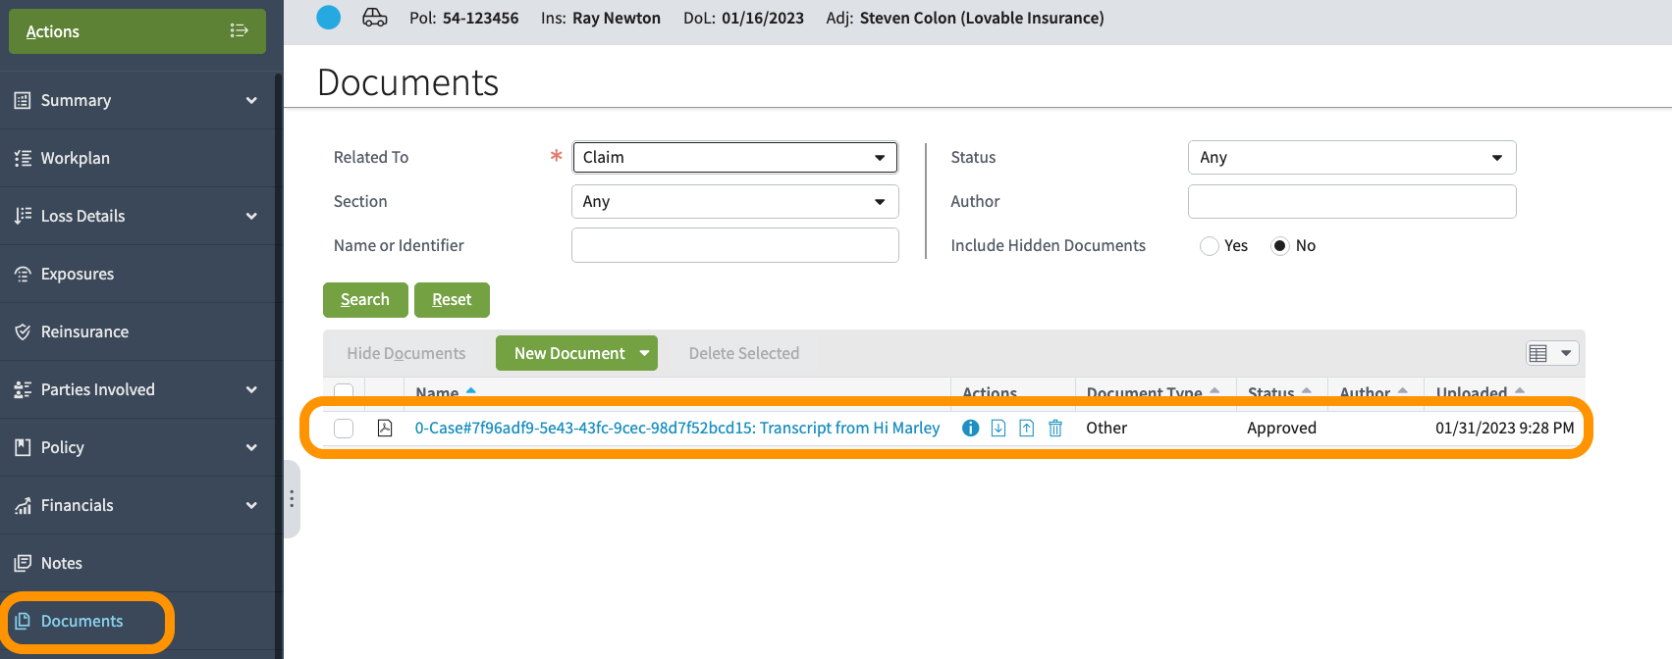
Task: Click the green Search button
Action: click(x=365, y=300)
